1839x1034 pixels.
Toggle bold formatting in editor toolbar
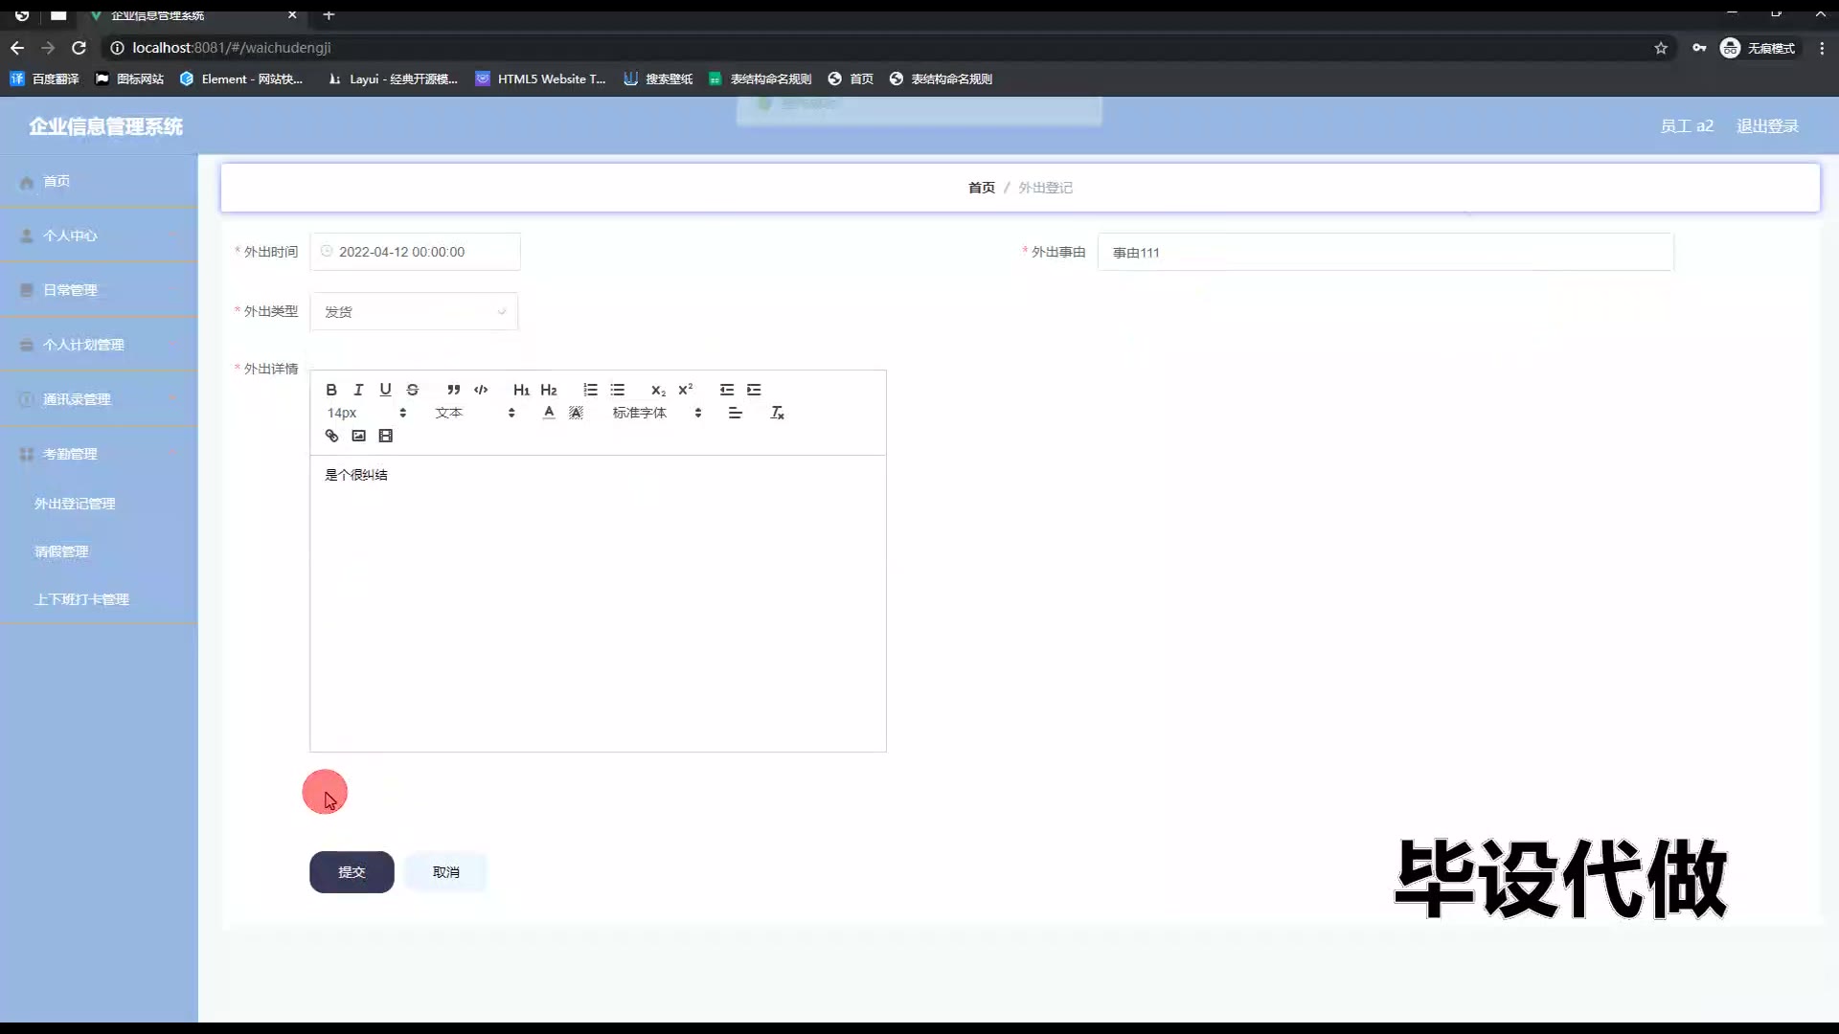pyautogui.click(x=331, y=390)
